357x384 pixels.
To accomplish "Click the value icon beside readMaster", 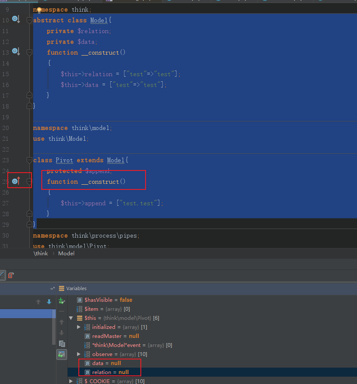I will tap(87, 336).
